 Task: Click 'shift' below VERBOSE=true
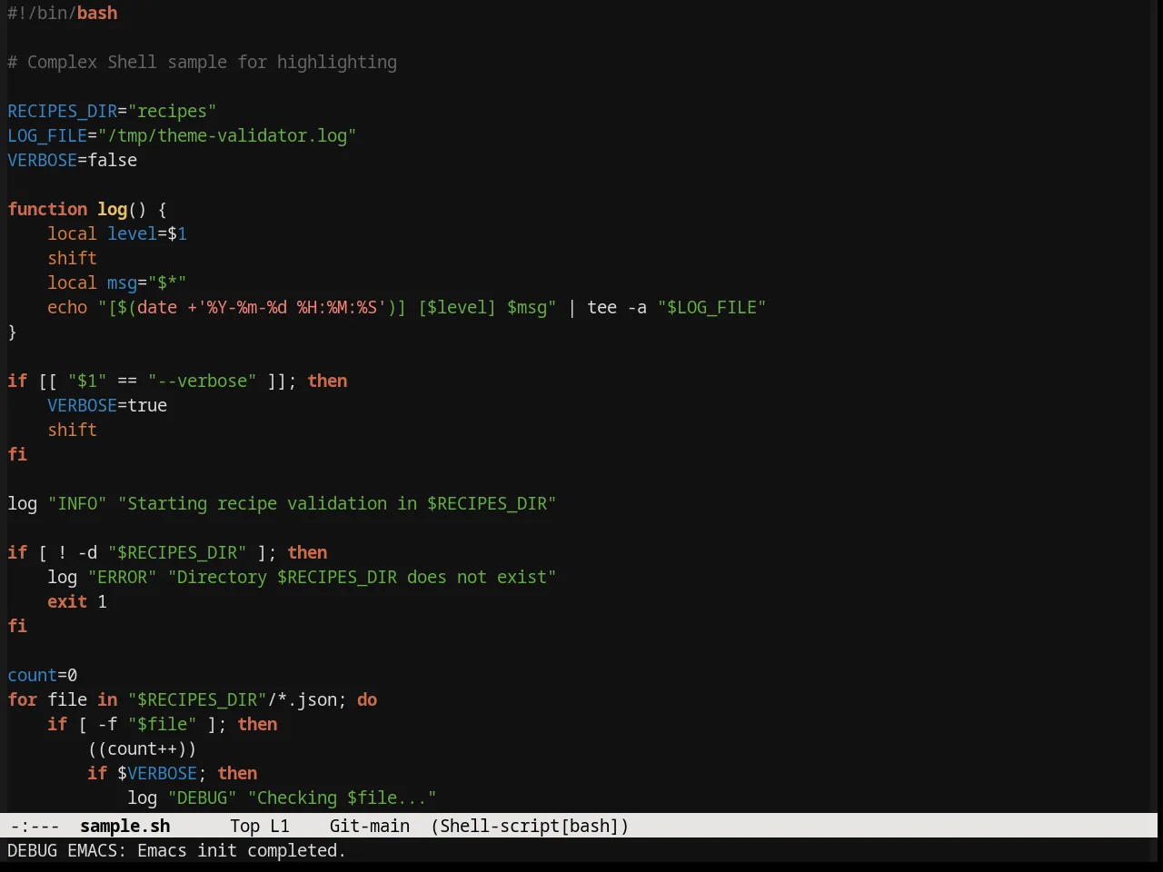pyautogui.click(x=73, y=430)
